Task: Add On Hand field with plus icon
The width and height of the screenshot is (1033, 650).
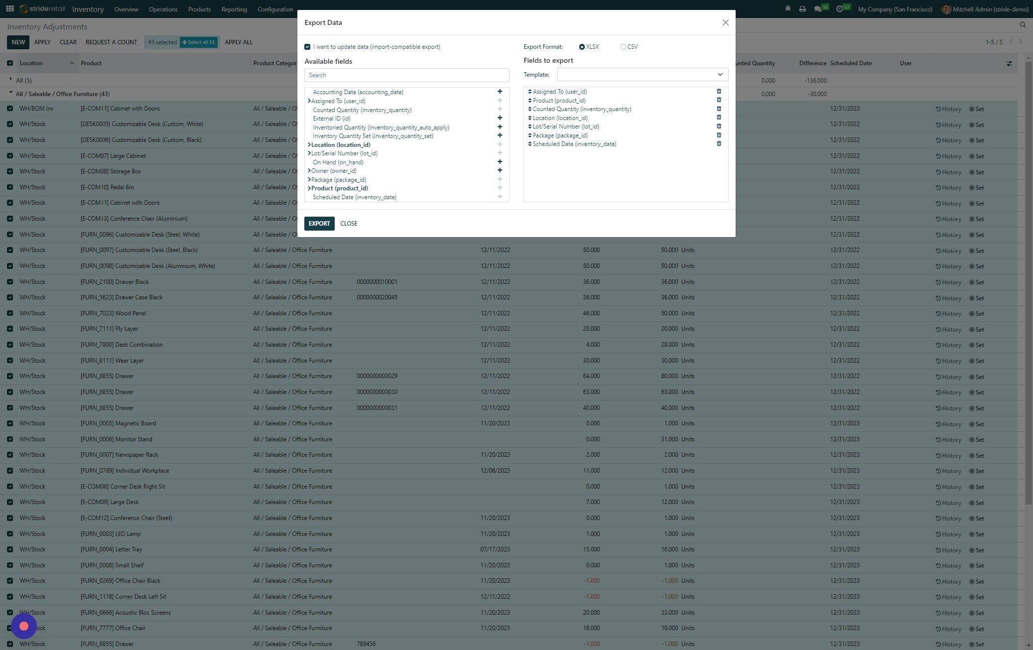Action: pos(500,162)
